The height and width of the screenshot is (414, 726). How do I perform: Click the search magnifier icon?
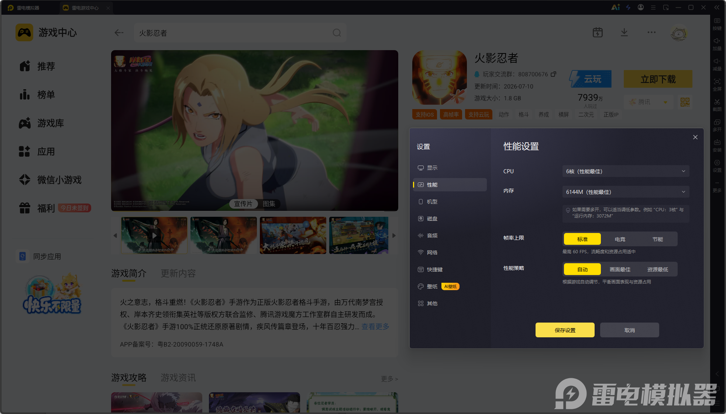point(337,33)
